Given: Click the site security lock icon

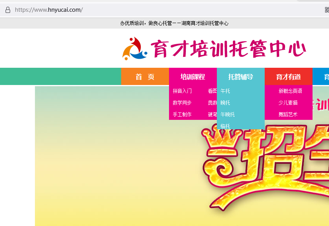Looking at the screenshot, I should pos(7,10).
